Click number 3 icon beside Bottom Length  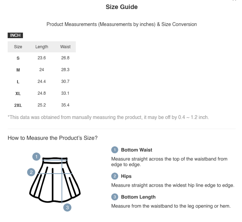click(x=115, y=197)
